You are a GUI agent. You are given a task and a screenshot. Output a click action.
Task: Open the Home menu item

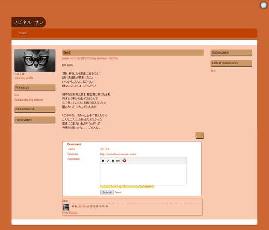point(23,33)
